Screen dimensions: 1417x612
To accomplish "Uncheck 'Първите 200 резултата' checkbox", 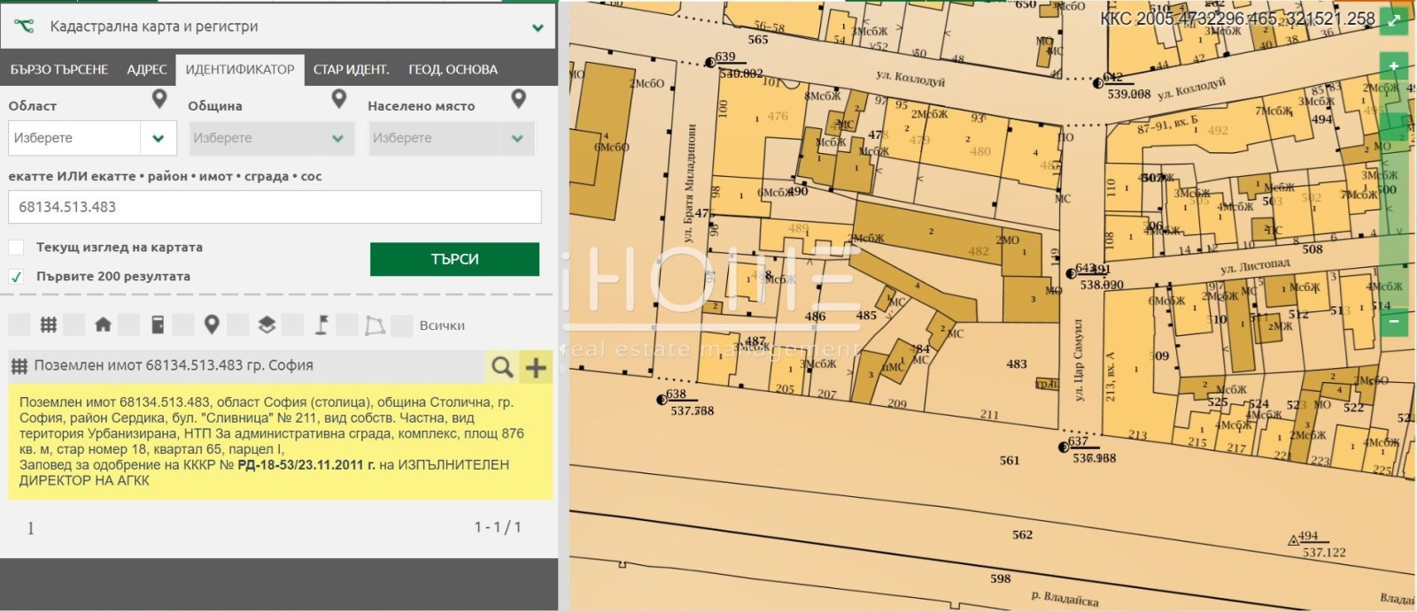I will pyautogui.click(x=17, y=277).
